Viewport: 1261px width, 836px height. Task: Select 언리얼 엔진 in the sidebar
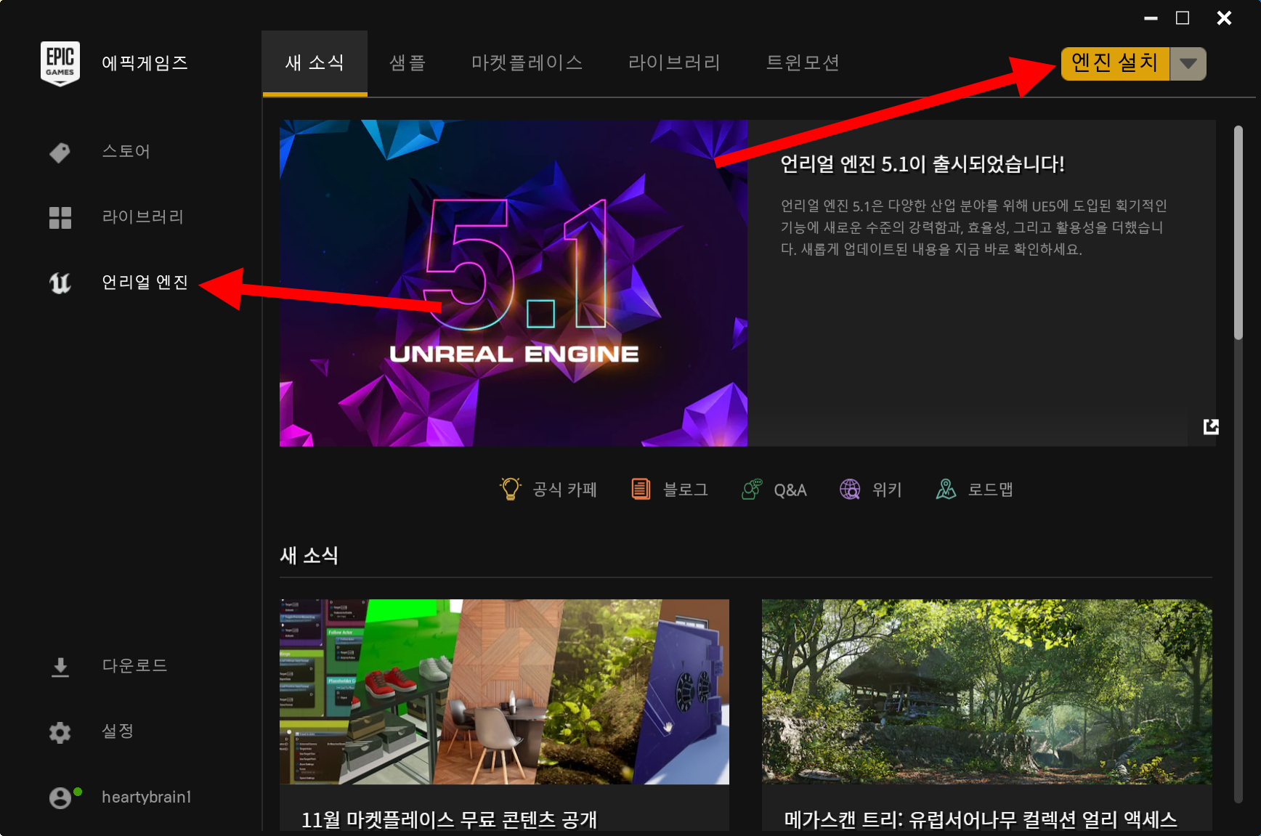coord(145,283)
